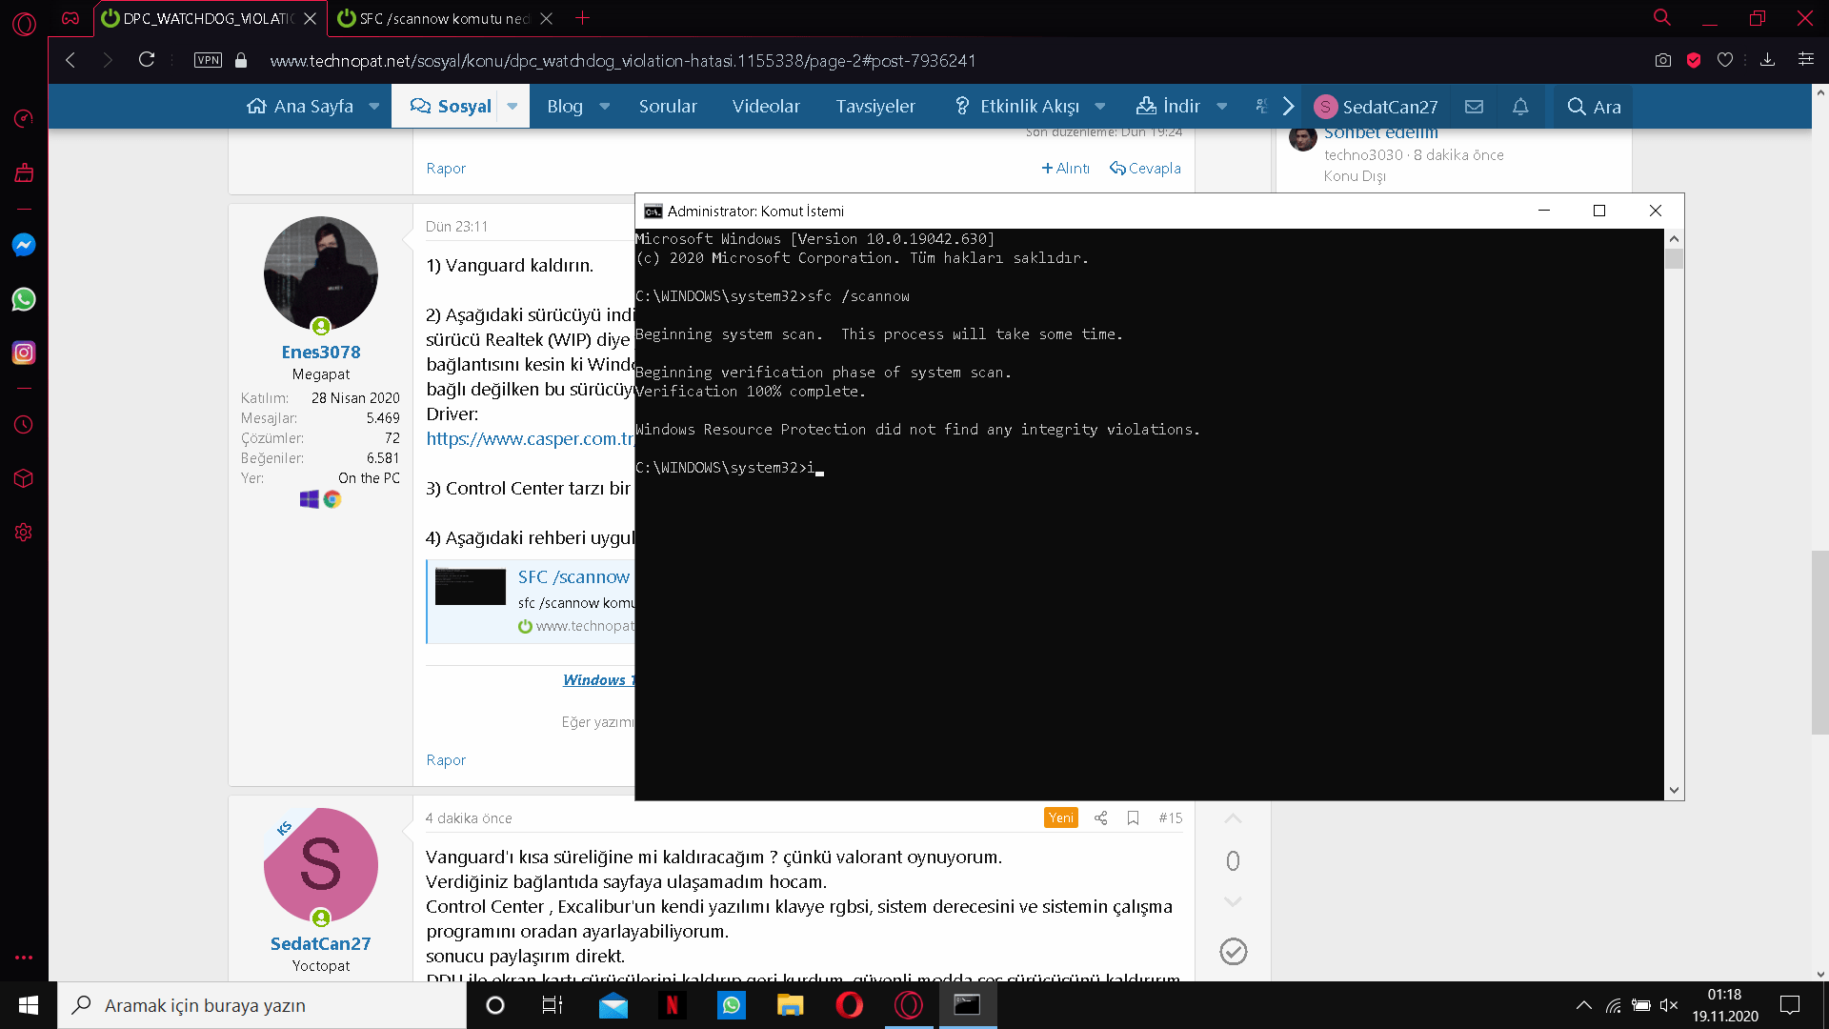Viewport: 1829px width, 1029px height.
Task: Click the command prompt scrollbar down arrow
Action: pyautogui.click(x=1674, y=790)
